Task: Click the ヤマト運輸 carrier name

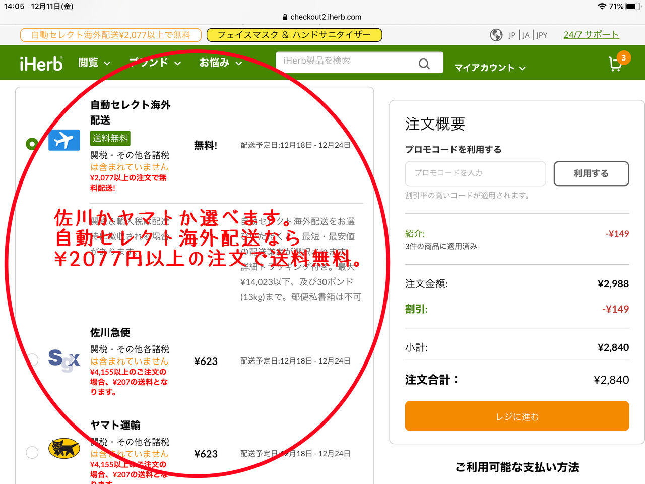Action: click(x=115, y=425)
